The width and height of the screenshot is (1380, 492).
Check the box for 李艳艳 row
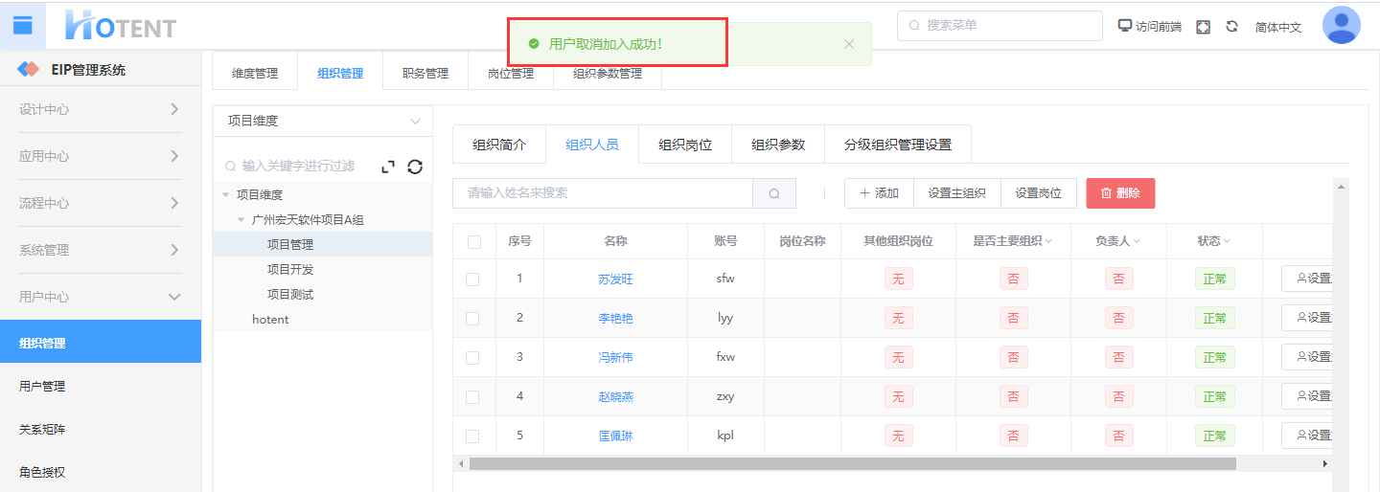471,318
